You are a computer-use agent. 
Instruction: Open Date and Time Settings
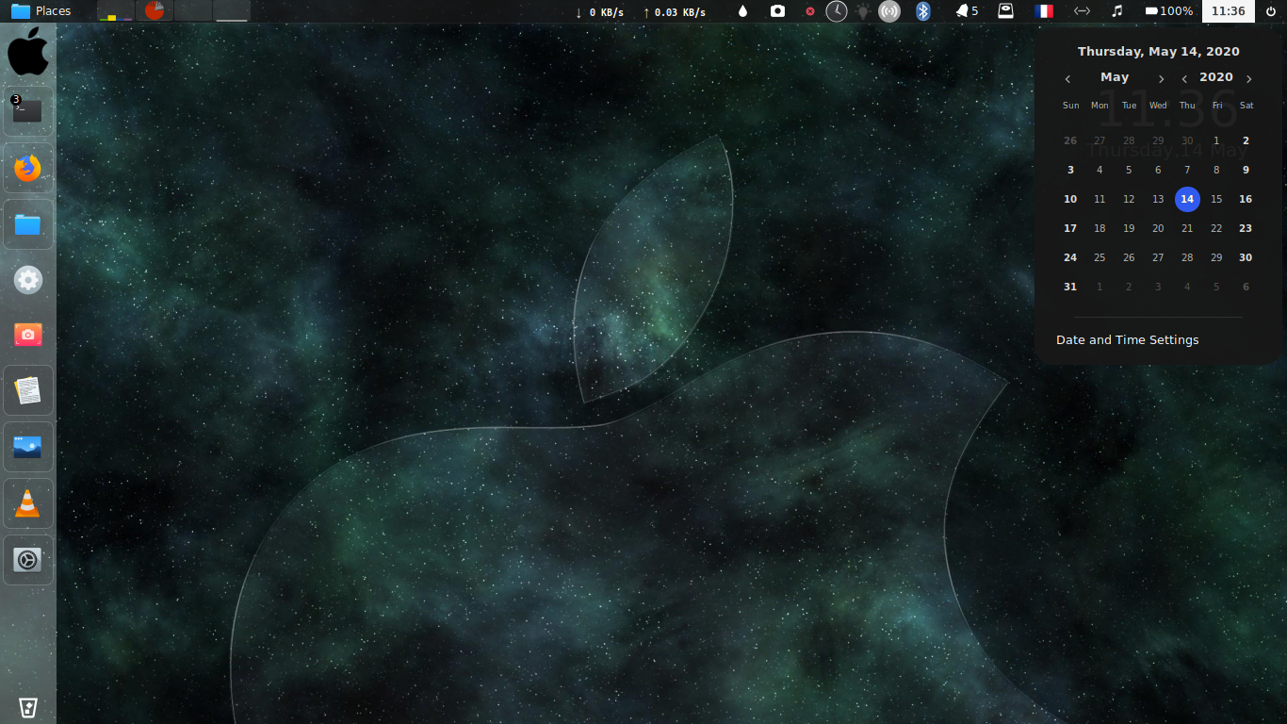point(1128,339)
